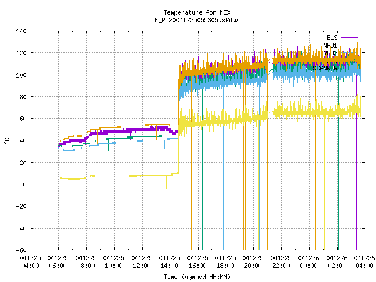Click the y-axis tick label '140'

pyautogui.click(x=21, y=31)
